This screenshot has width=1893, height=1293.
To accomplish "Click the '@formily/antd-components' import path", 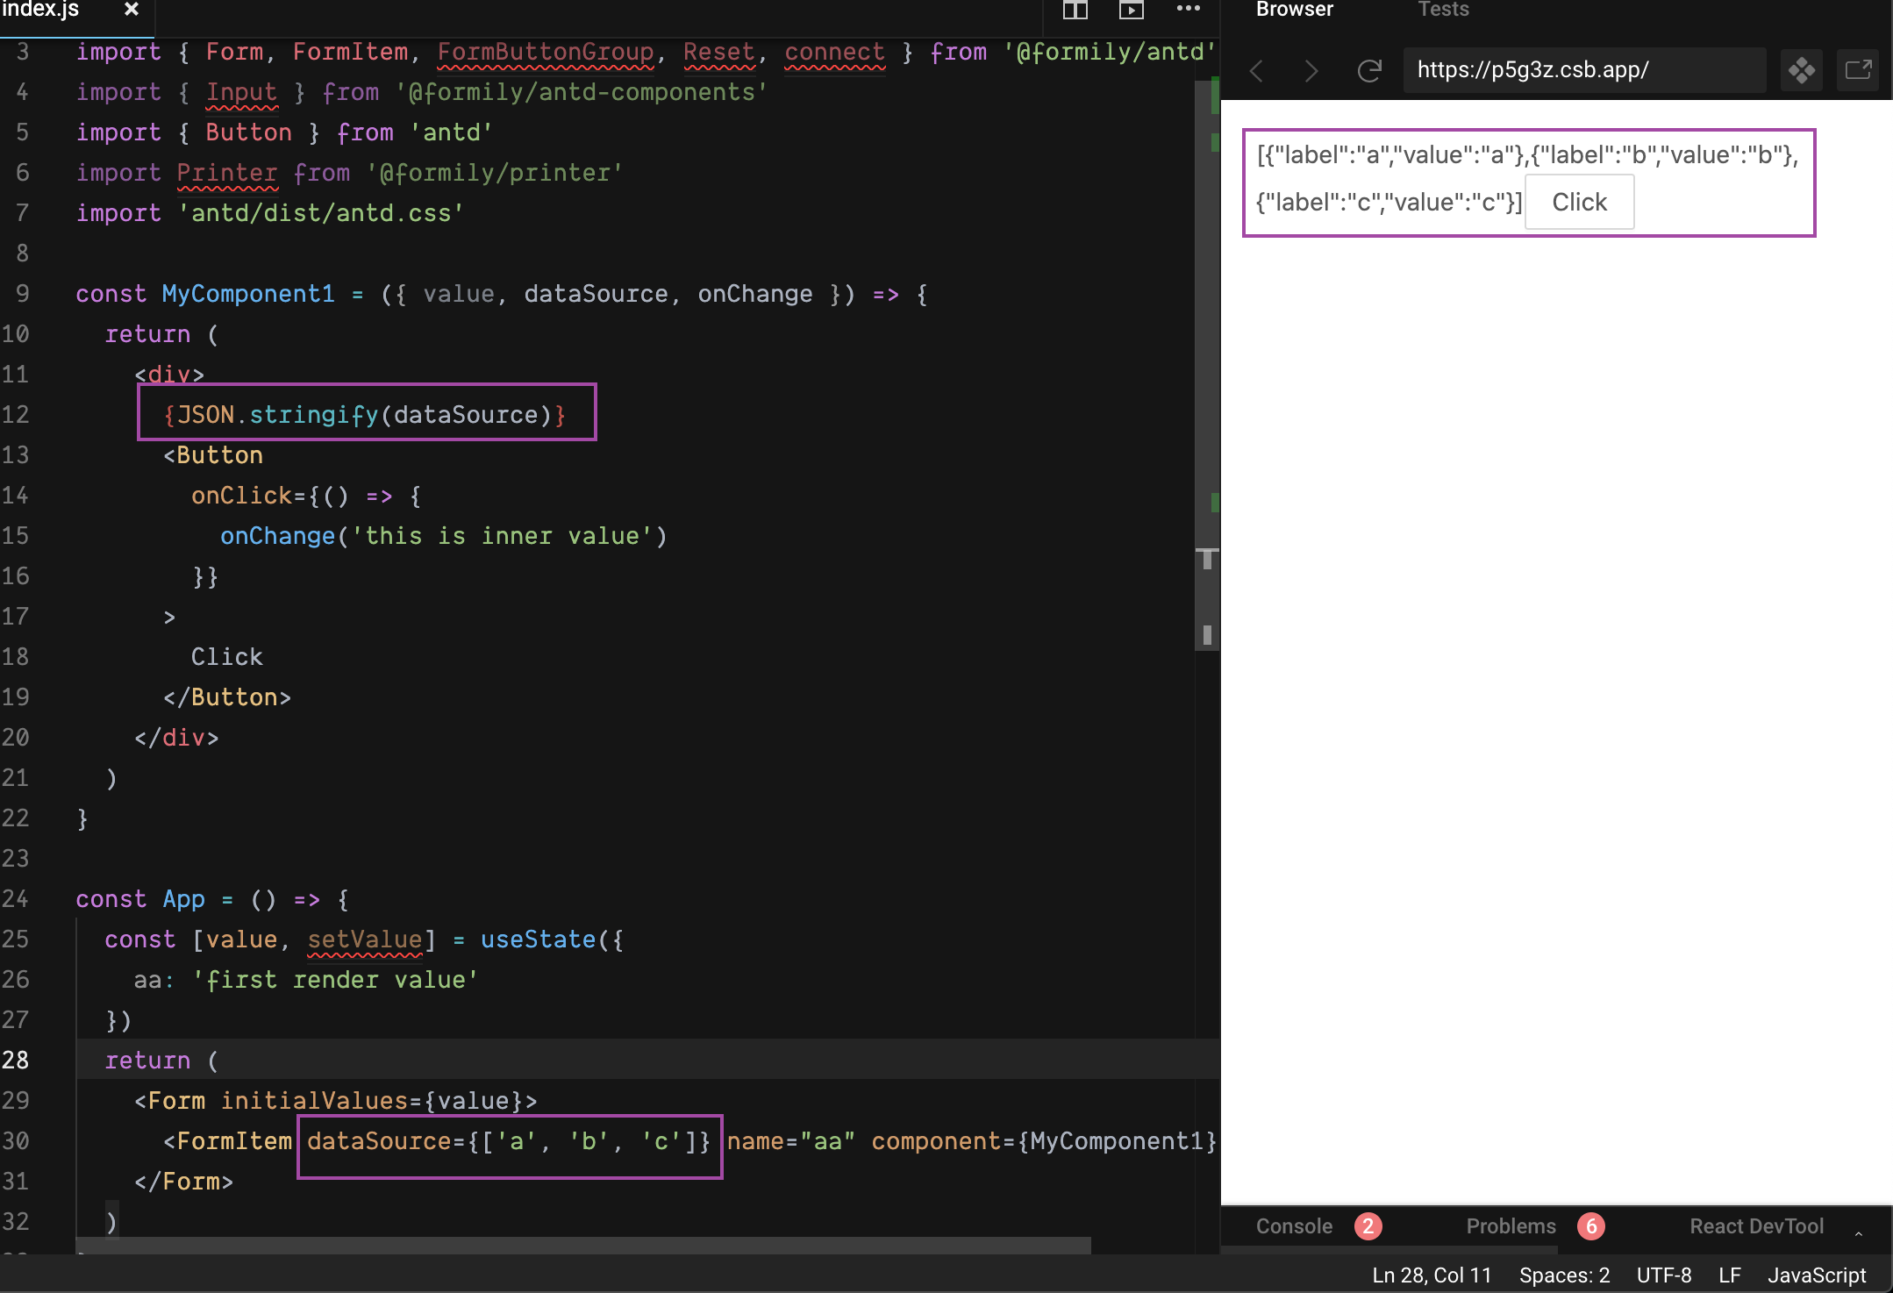I will (582, 92).
